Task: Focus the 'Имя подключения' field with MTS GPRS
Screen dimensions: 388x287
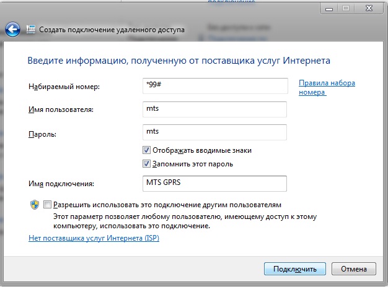Action: (214, 184)
